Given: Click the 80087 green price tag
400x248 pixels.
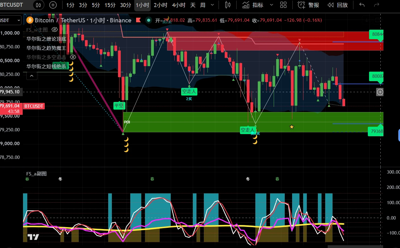Looking at the screenshot, I should click(376, 77).
